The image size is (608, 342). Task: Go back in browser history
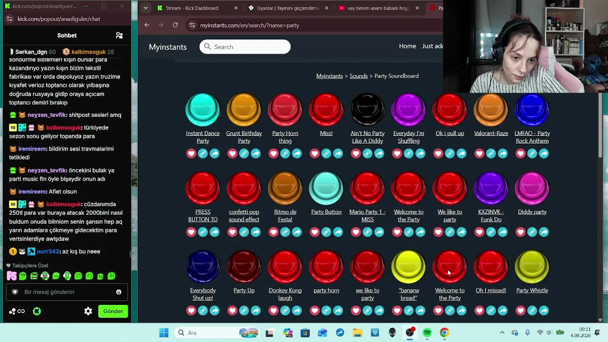(x=147, y=25)
